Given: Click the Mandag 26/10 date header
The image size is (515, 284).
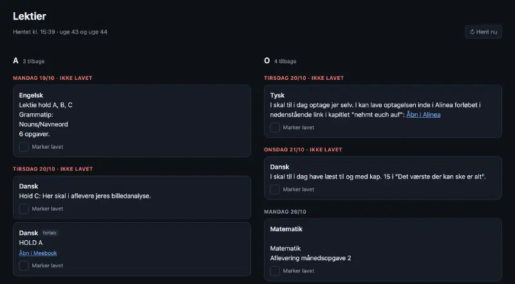Looking at the screenshot, I should point(285,212).
